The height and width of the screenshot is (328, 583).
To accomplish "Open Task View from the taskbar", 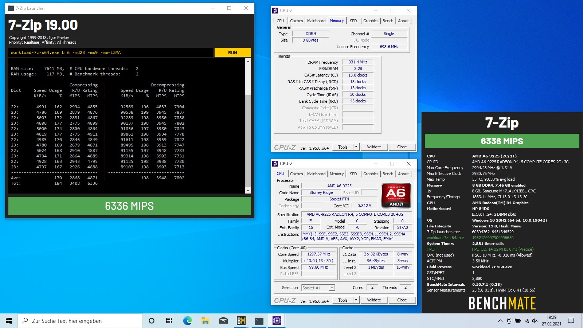I will 169,321.
